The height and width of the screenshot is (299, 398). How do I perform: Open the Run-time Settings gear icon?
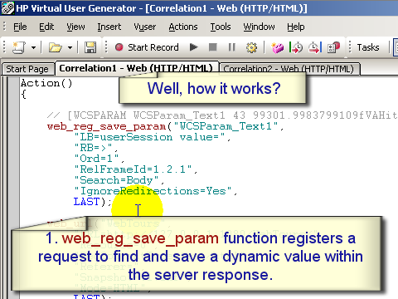(251, 47)
